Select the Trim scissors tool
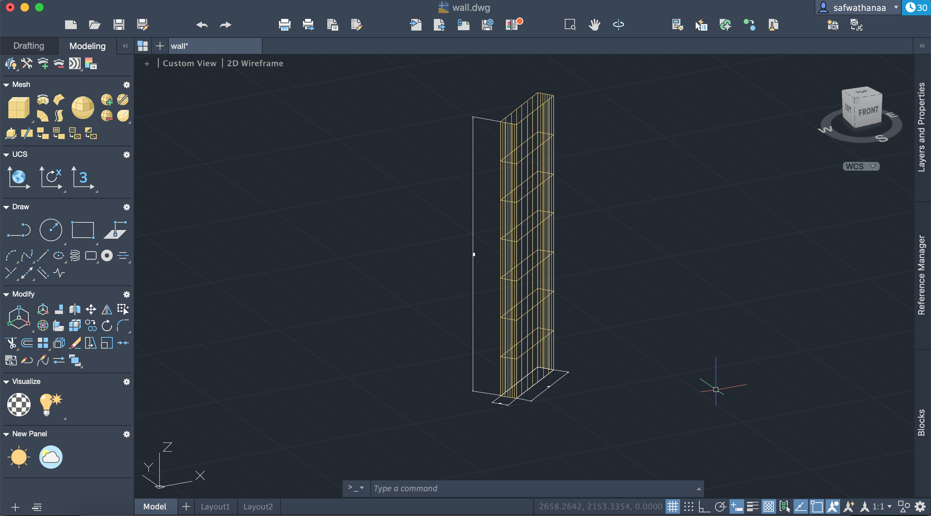 point(11,343)
